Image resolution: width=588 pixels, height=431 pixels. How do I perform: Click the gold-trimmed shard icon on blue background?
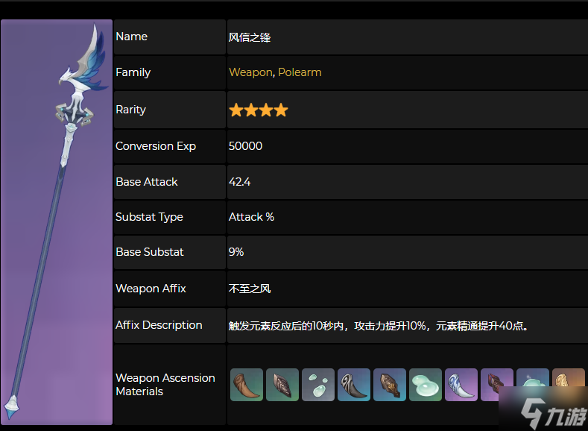(x=389, y=385)
